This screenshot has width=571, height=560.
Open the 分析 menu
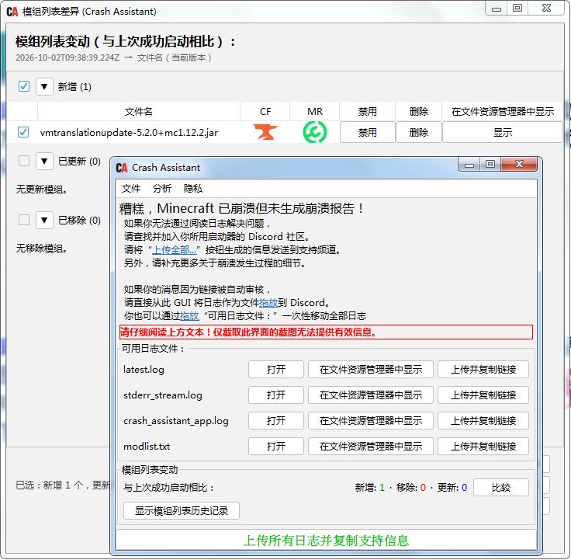tap(161, 189)
